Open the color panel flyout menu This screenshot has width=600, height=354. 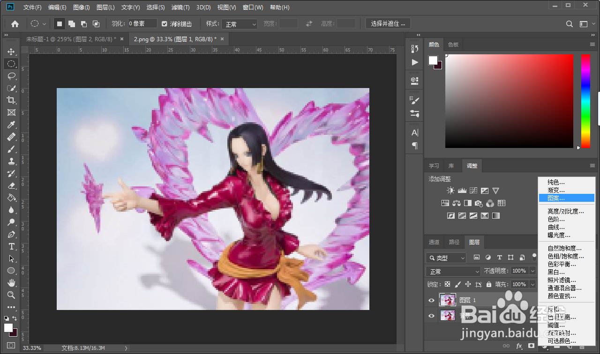pyautogui.click(x=592, y=44)
